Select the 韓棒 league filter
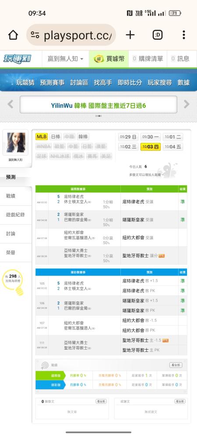The image size is (197, 437). (x=83, y=136)
